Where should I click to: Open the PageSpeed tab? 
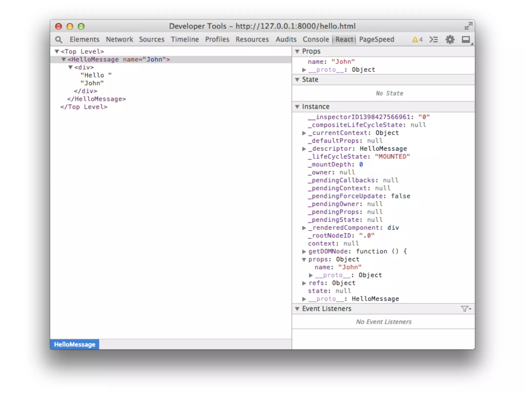[376, 40]
